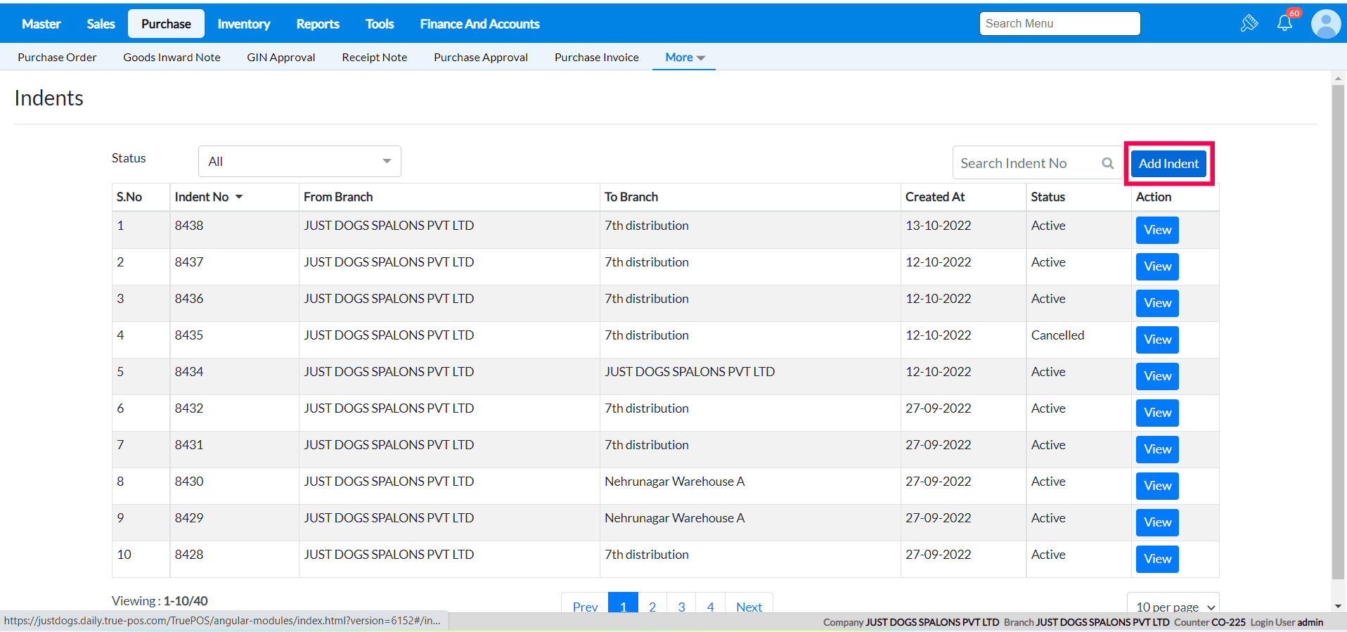Image resolution: width=1347 pixels, height=632 pixels.
Task: View the cancelled indent 8435
Action: click(1156, 340)
